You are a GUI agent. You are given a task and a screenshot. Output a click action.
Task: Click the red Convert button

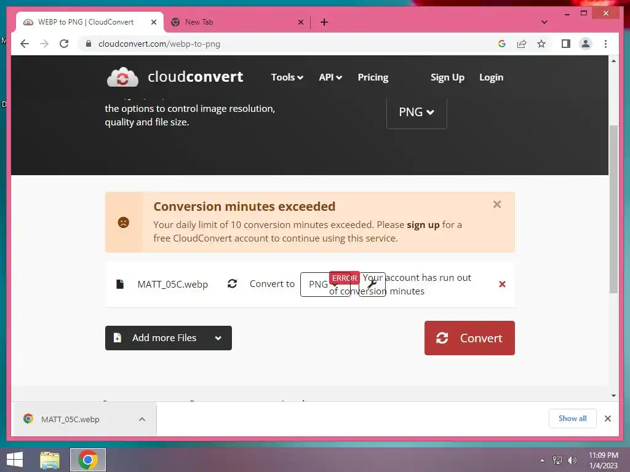pyautogui.click(x=469, y=338)
